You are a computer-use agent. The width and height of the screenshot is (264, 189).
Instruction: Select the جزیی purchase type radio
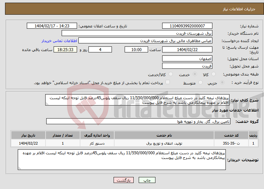222,82
